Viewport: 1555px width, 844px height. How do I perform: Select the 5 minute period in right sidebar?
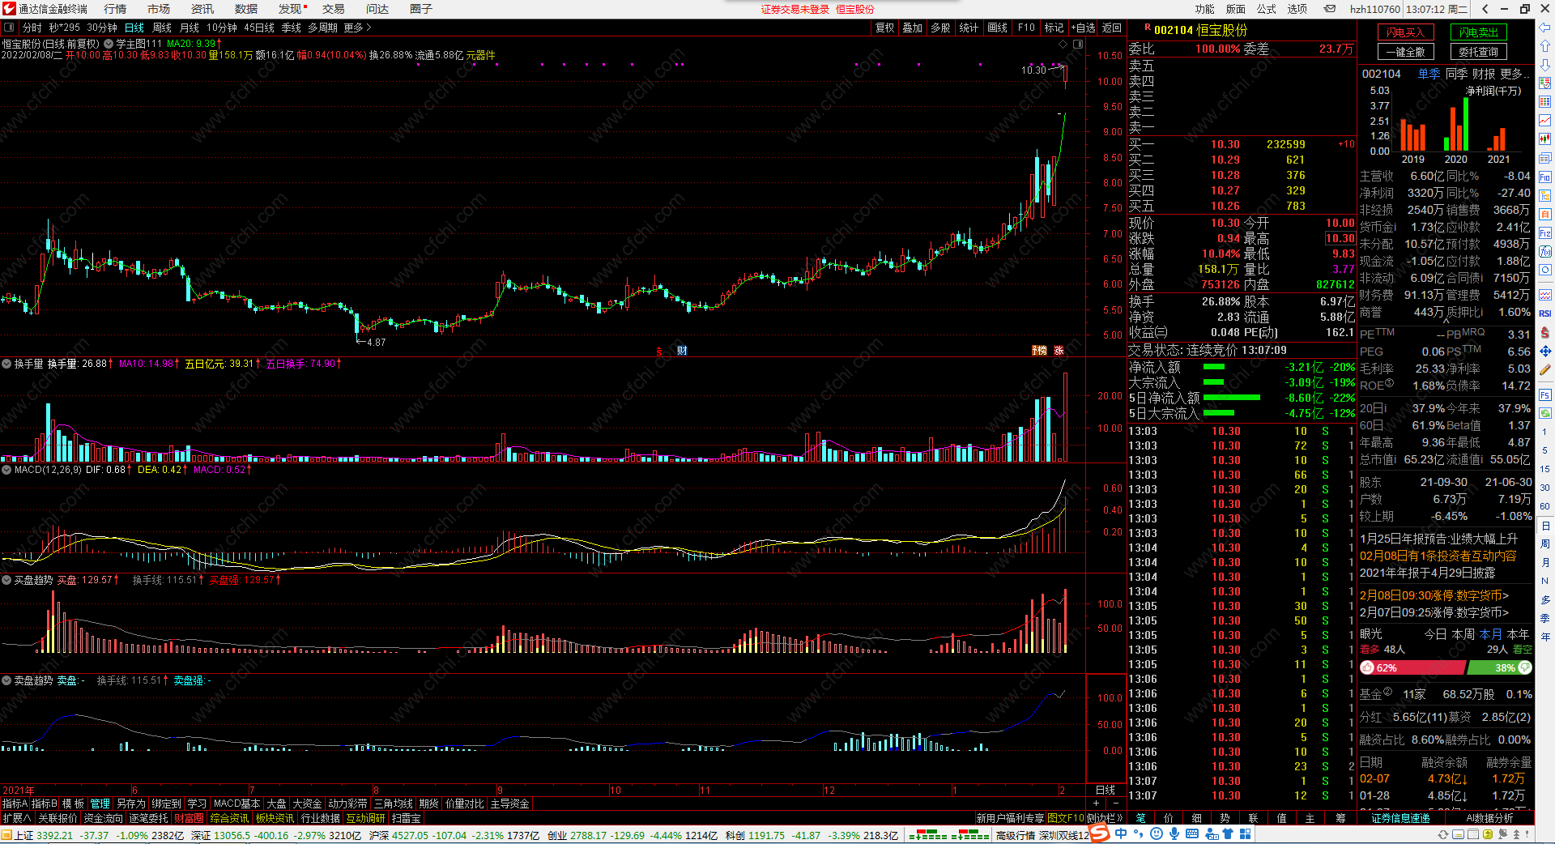pos(1545,450)
